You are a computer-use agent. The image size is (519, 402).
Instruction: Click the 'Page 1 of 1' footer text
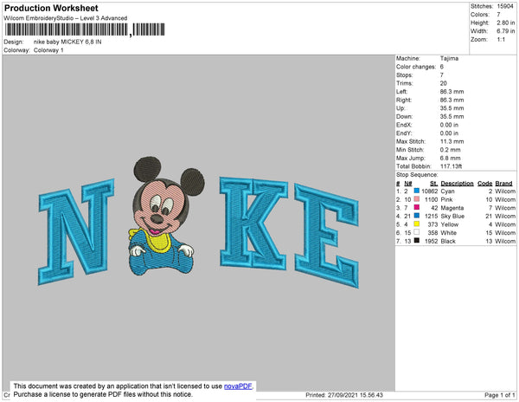(499, 395)
